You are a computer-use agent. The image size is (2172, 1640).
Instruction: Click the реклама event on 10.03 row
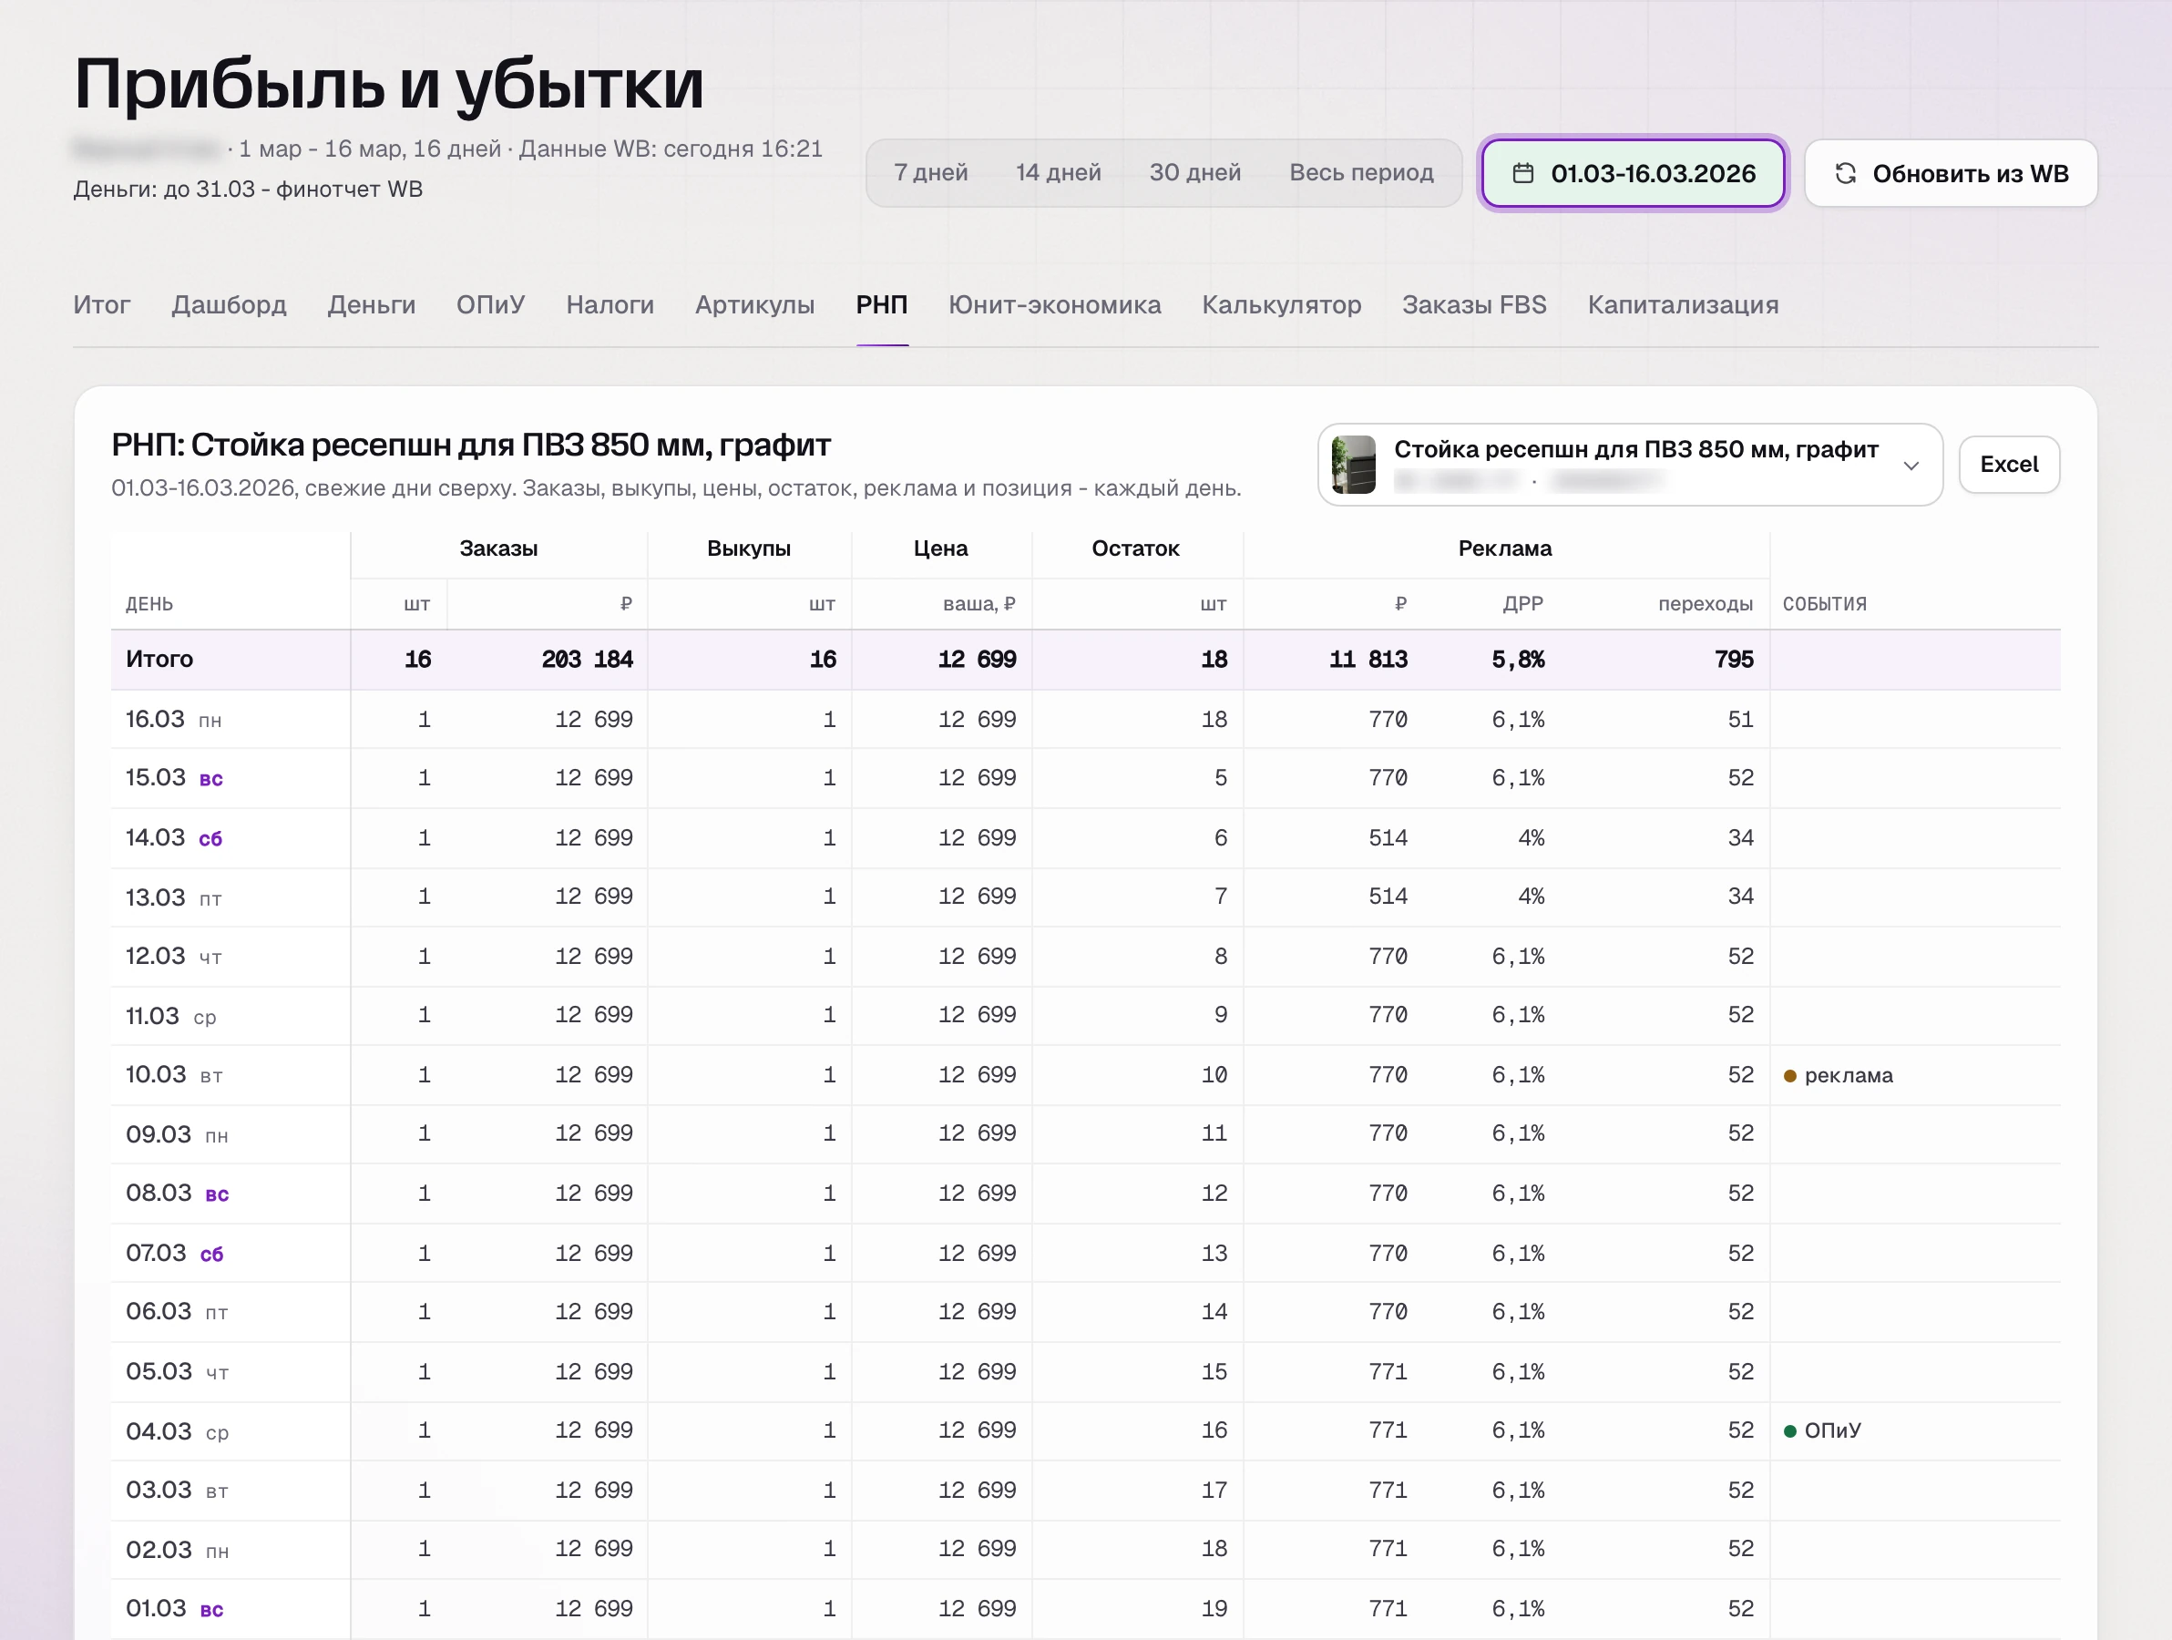[1839, 1075]
